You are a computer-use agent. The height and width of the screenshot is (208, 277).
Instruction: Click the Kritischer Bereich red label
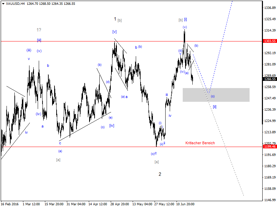click(x=200, y=143)
